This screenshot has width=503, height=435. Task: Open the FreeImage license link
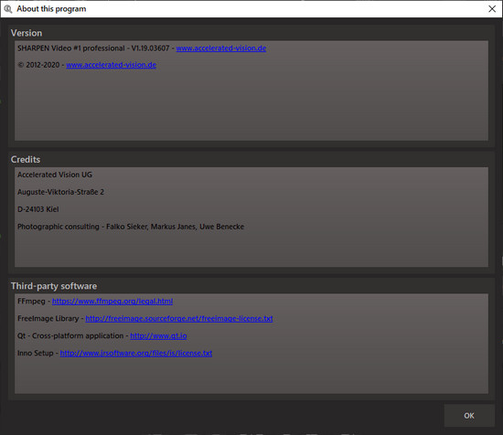[179, 319]
